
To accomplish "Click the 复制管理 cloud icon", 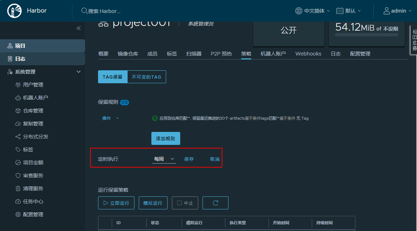I will [18, 124].
